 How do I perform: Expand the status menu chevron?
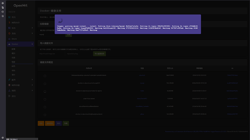click(32, 28)
